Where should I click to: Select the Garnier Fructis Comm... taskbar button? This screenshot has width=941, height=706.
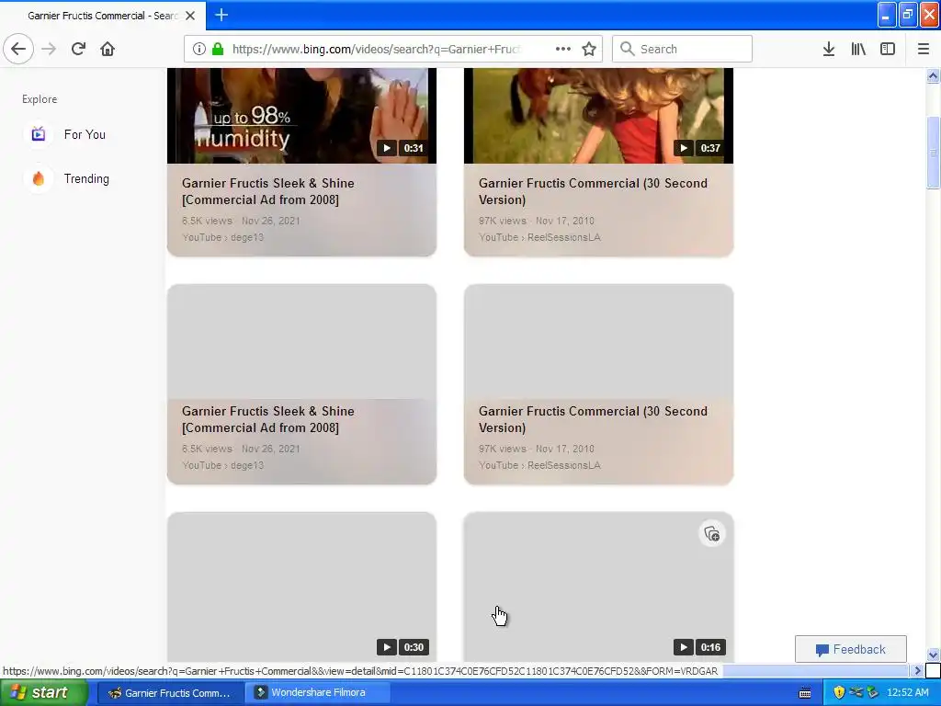170,693
